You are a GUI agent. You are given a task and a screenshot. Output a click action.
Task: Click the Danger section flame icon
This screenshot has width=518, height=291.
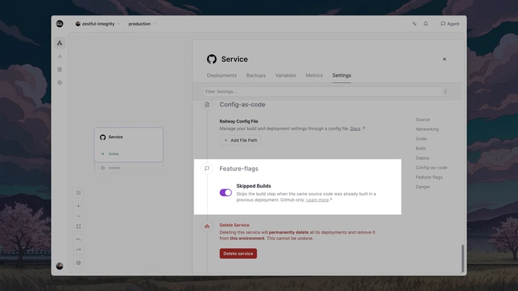[x=207, y=226]
